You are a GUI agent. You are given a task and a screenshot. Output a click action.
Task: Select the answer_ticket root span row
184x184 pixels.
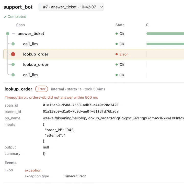[94, 34]
